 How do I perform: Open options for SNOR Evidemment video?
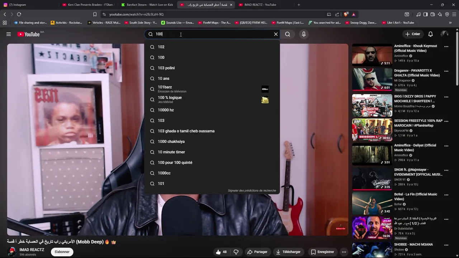pos(446,170)
